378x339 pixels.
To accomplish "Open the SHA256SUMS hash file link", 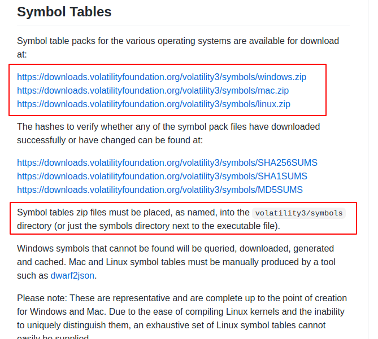I will 167,162.
